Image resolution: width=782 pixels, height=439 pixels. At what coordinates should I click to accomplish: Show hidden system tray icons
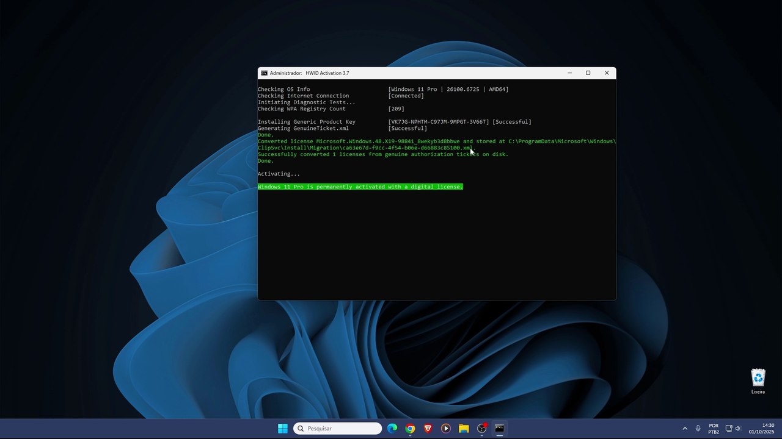click(x=685, y=429)
